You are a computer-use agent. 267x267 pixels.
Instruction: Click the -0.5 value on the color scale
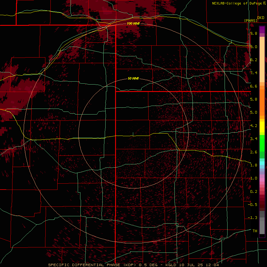point(253,204)
